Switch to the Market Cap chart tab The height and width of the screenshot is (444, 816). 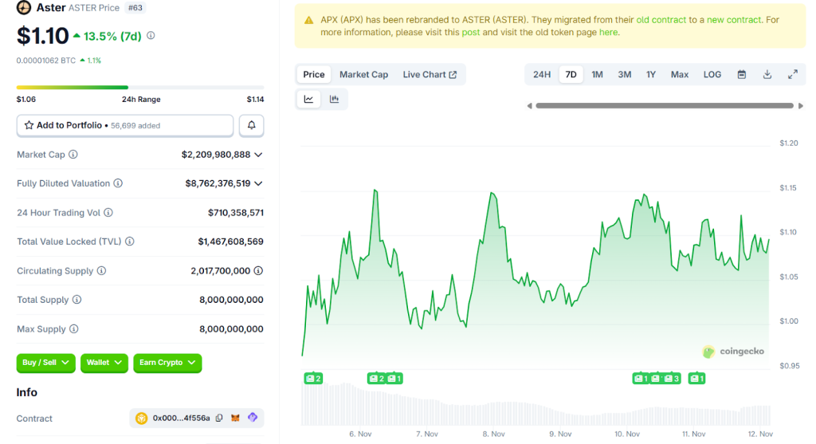click(363, 74)
